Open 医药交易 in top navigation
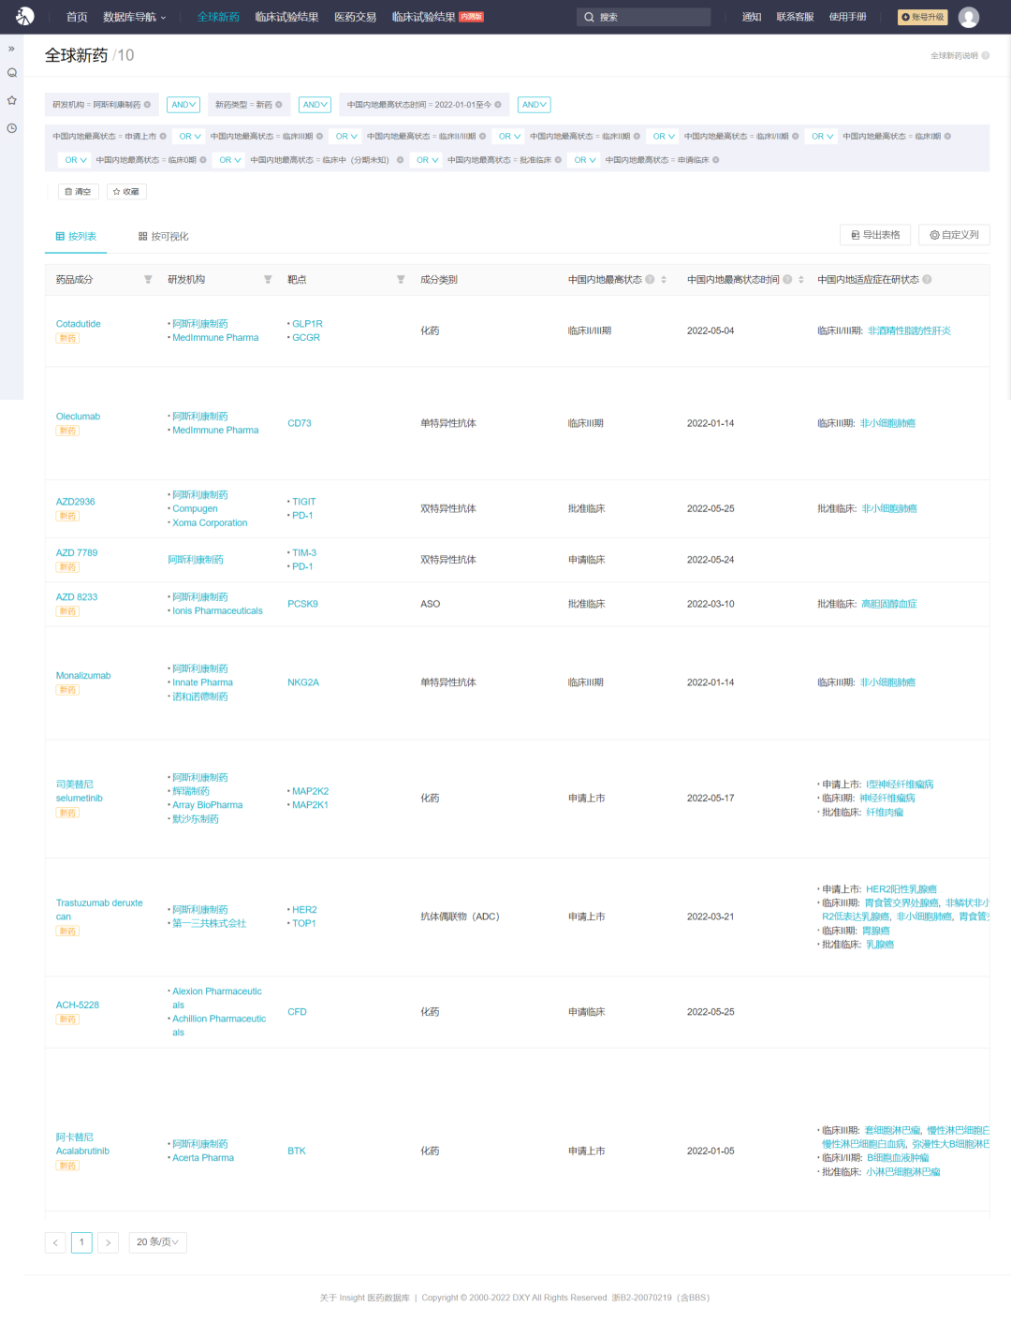 click(355, 17)
